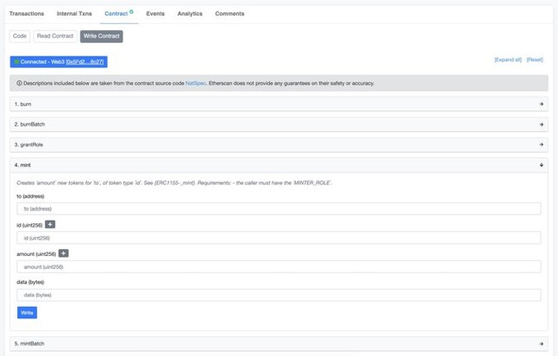The width and height of the screenshot is (558, 356).
Task: Click the 'data (bytes)' label
Action: (x=30, y=282)
